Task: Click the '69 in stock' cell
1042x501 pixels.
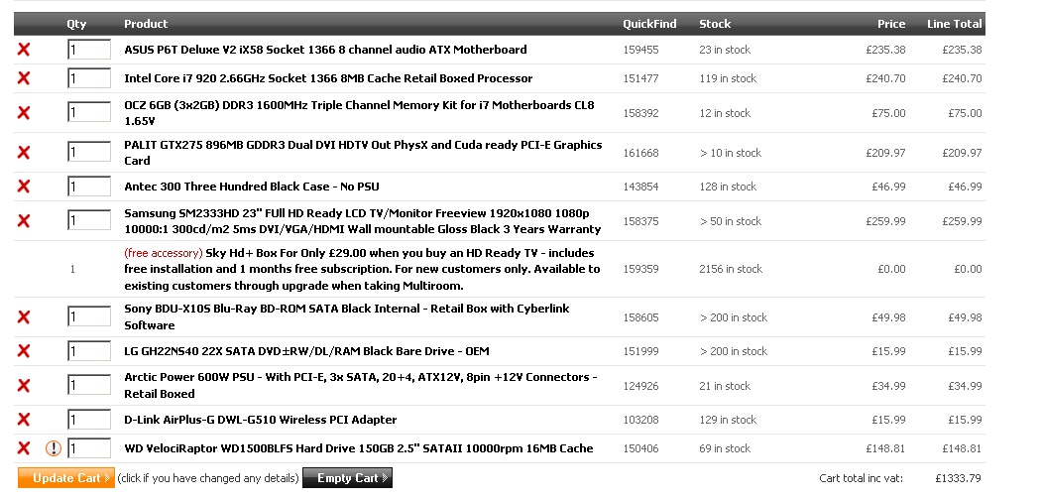Action: [x=725, y=448]
